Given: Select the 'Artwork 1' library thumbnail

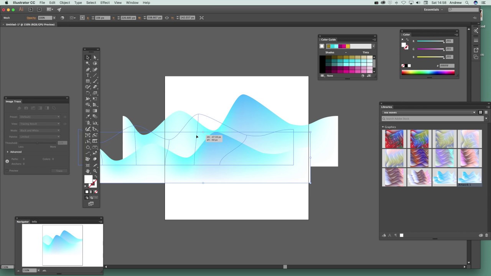Looking at the screenshot, I should click(x=469, y=177).
